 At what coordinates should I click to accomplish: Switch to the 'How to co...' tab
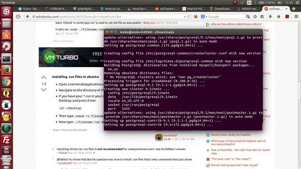[112, 9]
